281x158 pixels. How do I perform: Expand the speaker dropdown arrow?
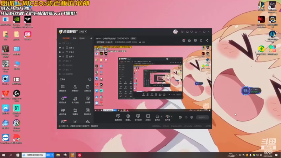[172, 117]
